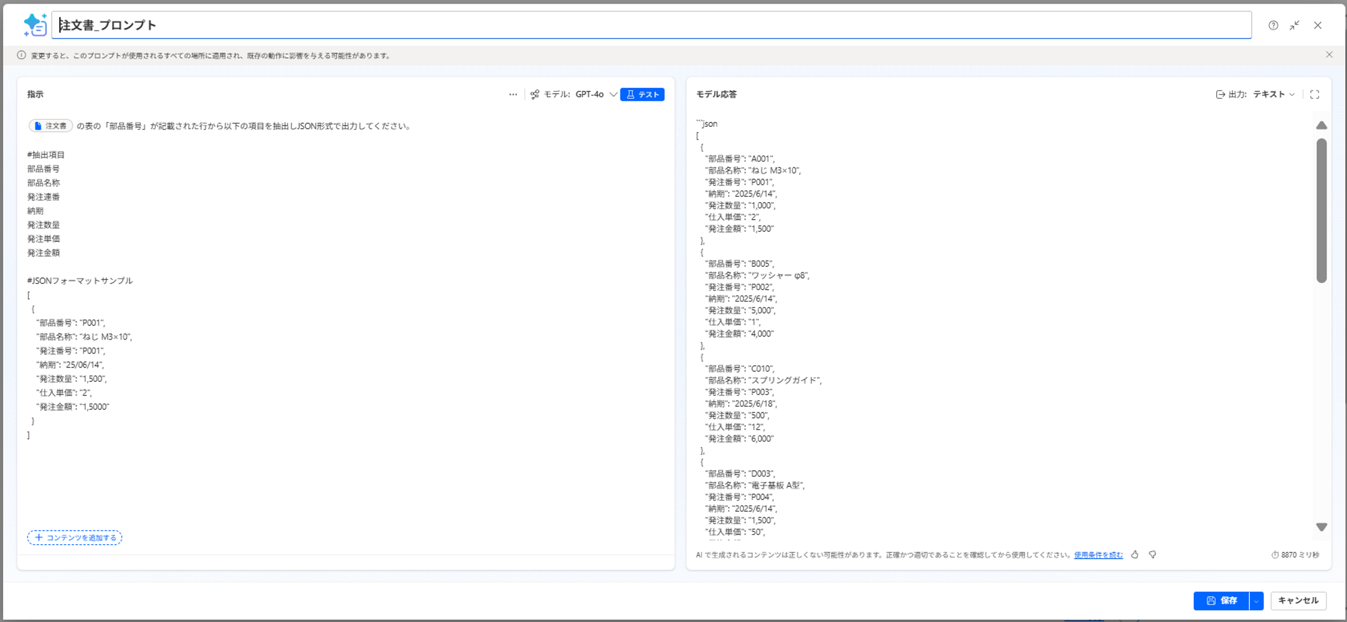This screenshot has width=1347, height=622.
Task: Click the response vertical scrollbar thumb
Action: [x=1321, y=210]
